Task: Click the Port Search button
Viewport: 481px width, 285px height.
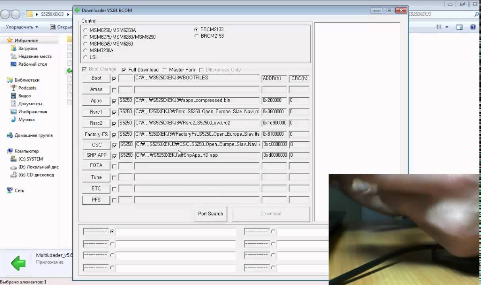Action: [x=210, y=214]
